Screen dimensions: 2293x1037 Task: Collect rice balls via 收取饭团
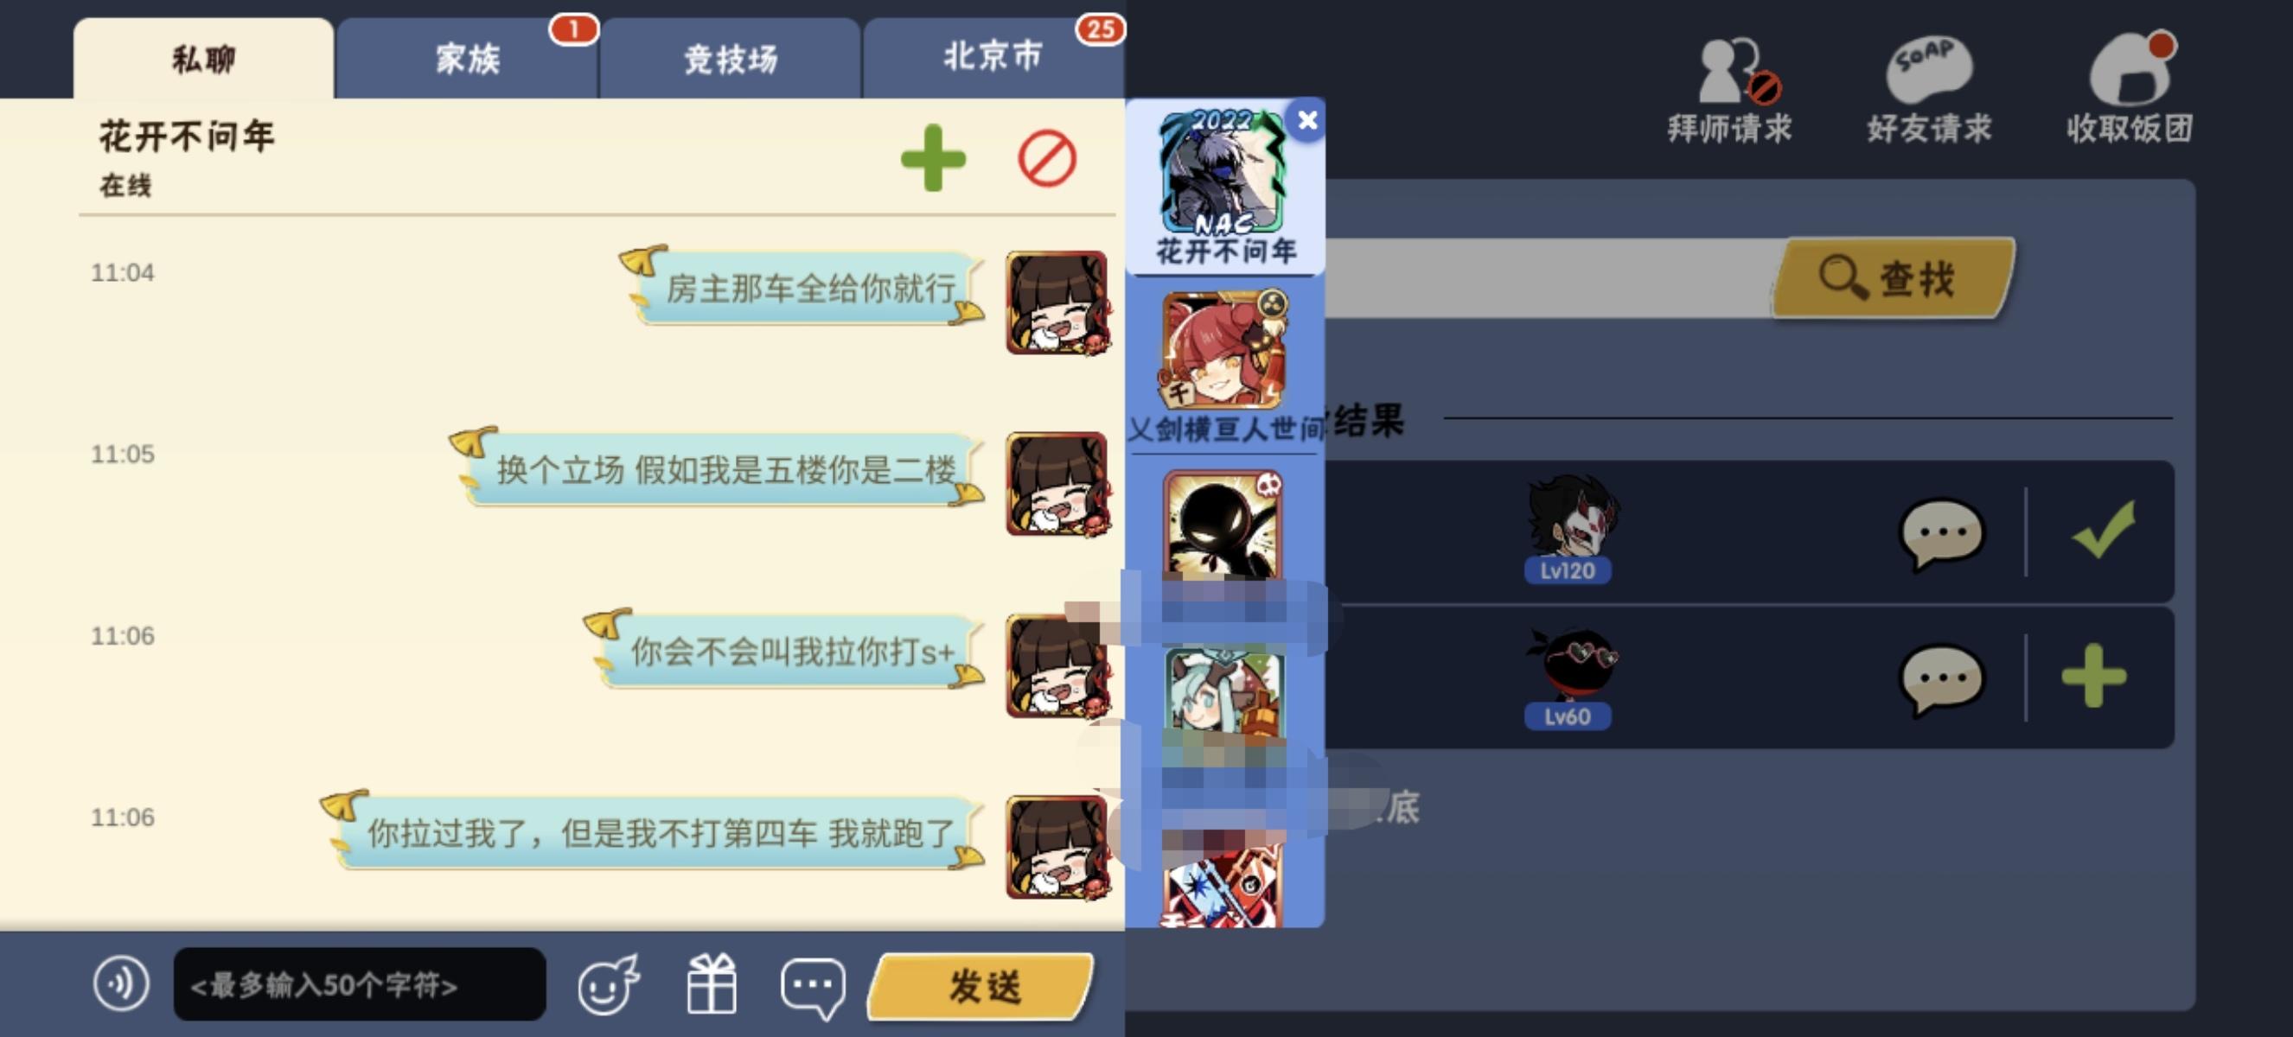[x=2130, y=89]
